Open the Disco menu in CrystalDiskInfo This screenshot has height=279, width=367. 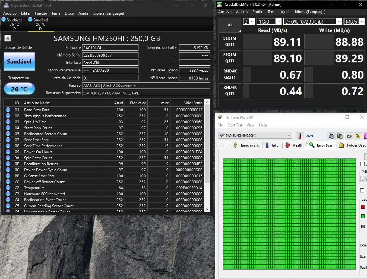click(69, 13)
